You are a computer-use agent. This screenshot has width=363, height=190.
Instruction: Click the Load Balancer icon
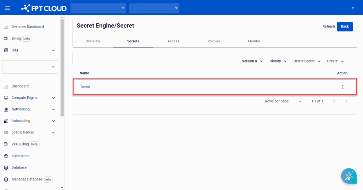click(x=6, y=132)
